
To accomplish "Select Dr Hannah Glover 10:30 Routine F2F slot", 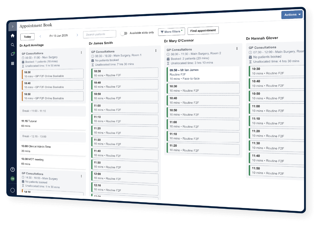I will click(x=276, y=71).
